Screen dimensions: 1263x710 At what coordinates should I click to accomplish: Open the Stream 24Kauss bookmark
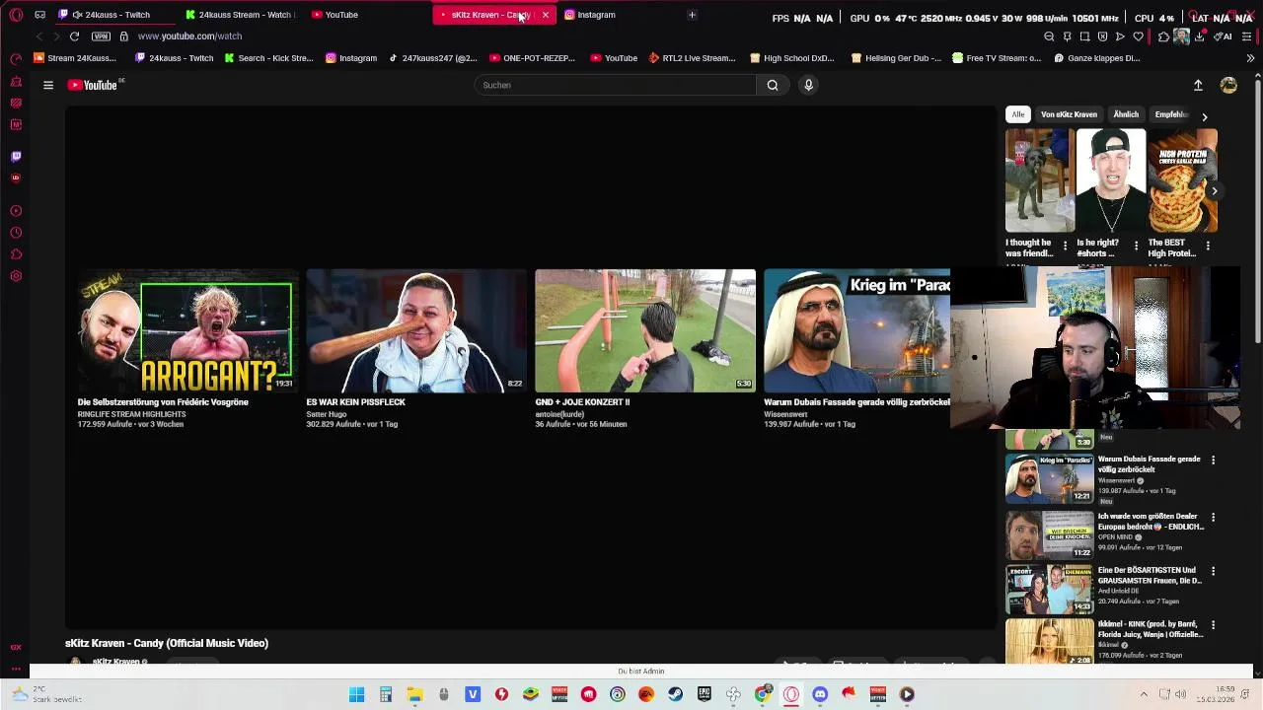pyautogui.click(x=75, y=58)
